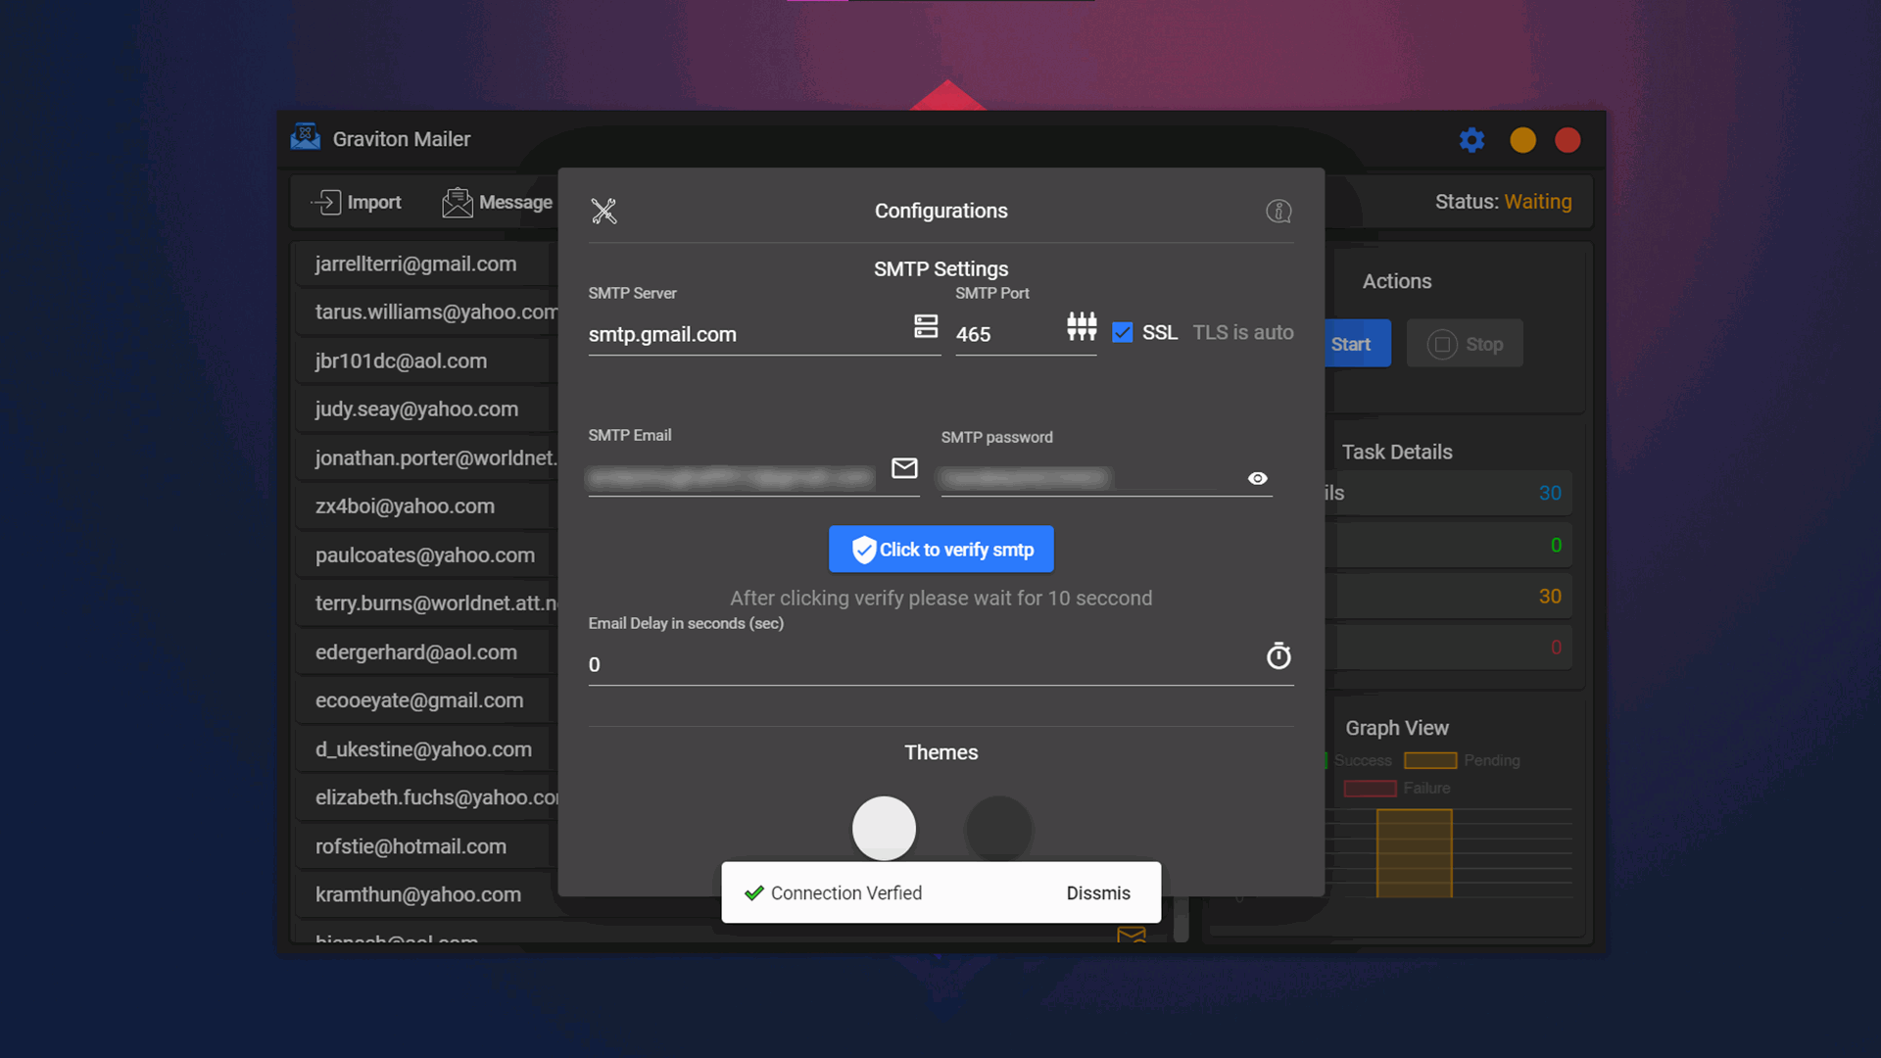
Task: Select judy.seay@yahoo.com in the list
Action: (427, 409)
